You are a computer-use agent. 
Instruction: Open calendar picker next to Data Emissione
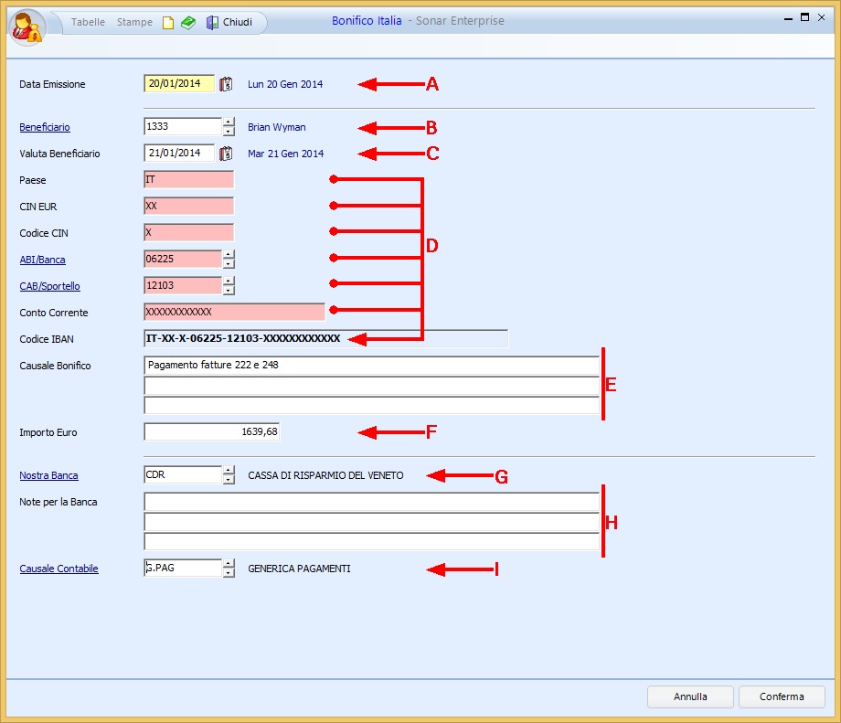point(227,84)
